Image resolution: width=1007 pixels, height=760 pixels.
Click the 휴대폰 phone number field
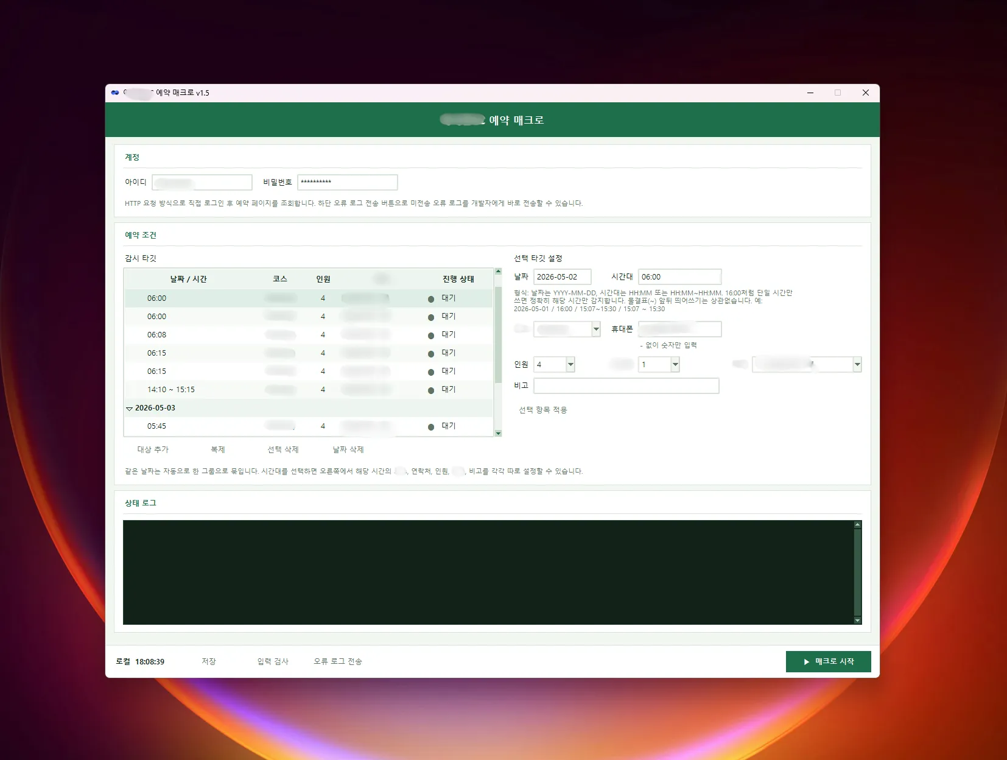680,329
